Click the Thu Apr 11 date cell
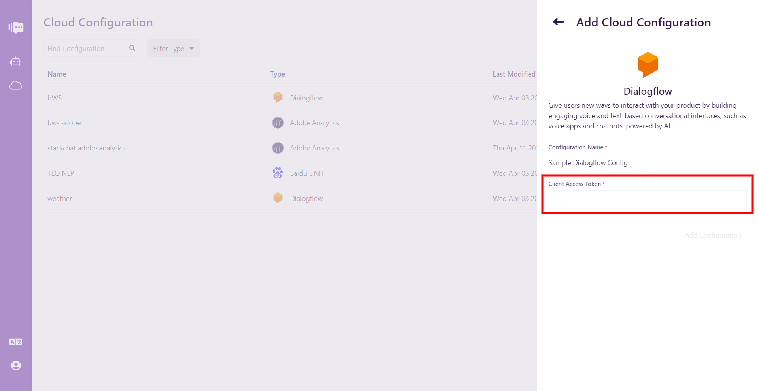Viewport: 759px width, 391px height. pos(515,148)
